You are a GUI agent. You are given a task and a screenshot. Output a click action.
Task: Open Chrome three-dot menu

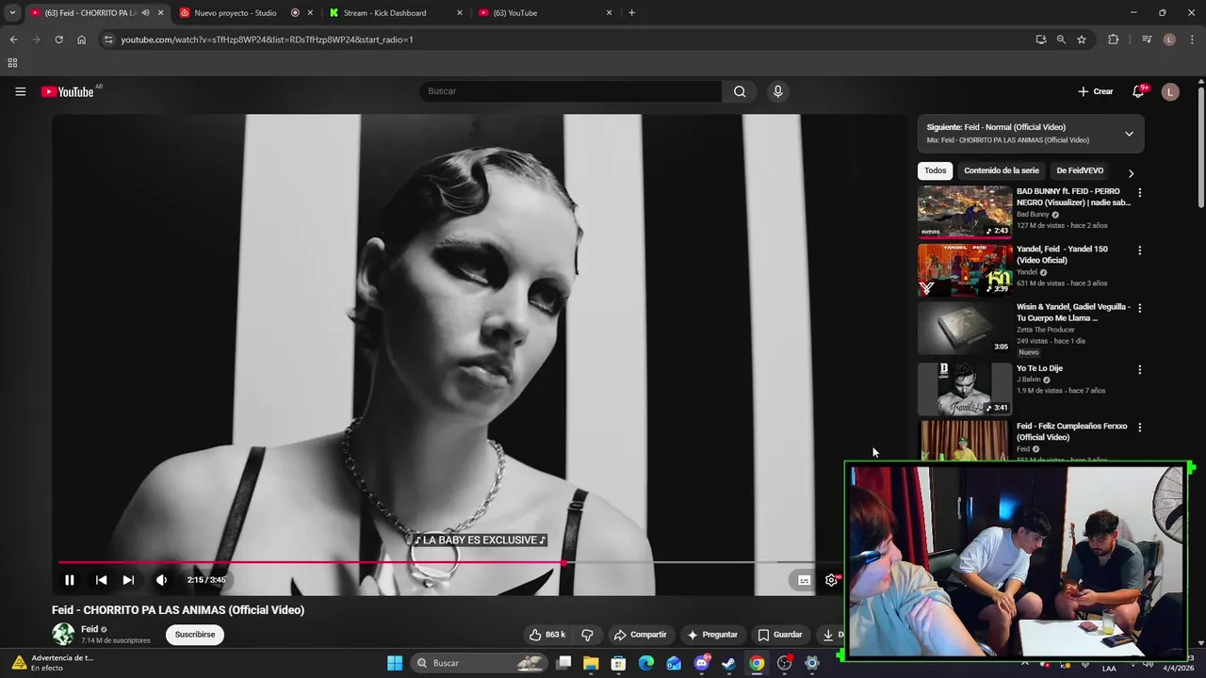tap(1192, 40)
